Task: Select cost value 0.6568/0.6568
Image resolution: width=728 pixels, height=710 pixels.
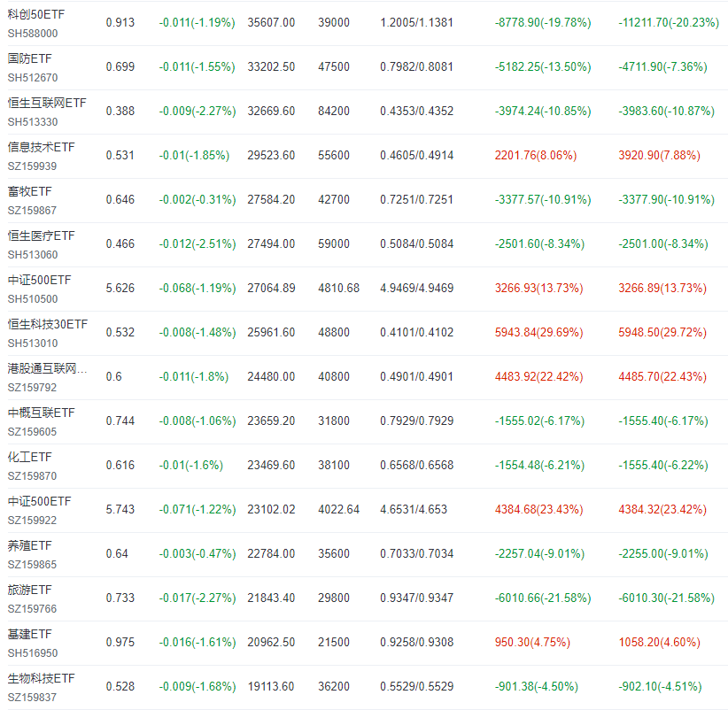Action: pos(416,465)
